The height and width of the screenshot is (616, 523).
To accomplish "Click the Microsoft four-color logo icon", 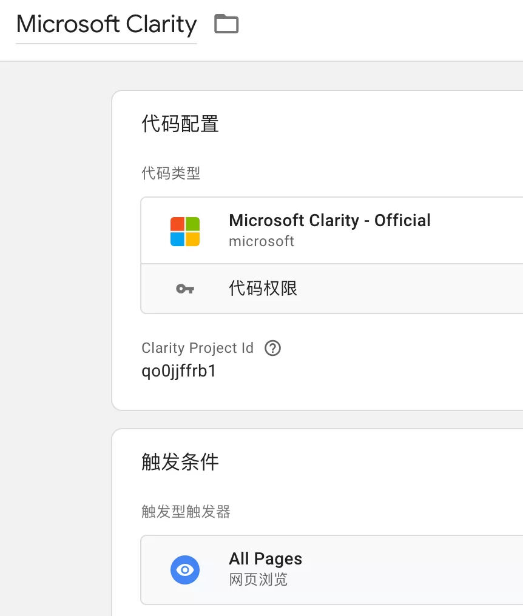I will [185, 232].
